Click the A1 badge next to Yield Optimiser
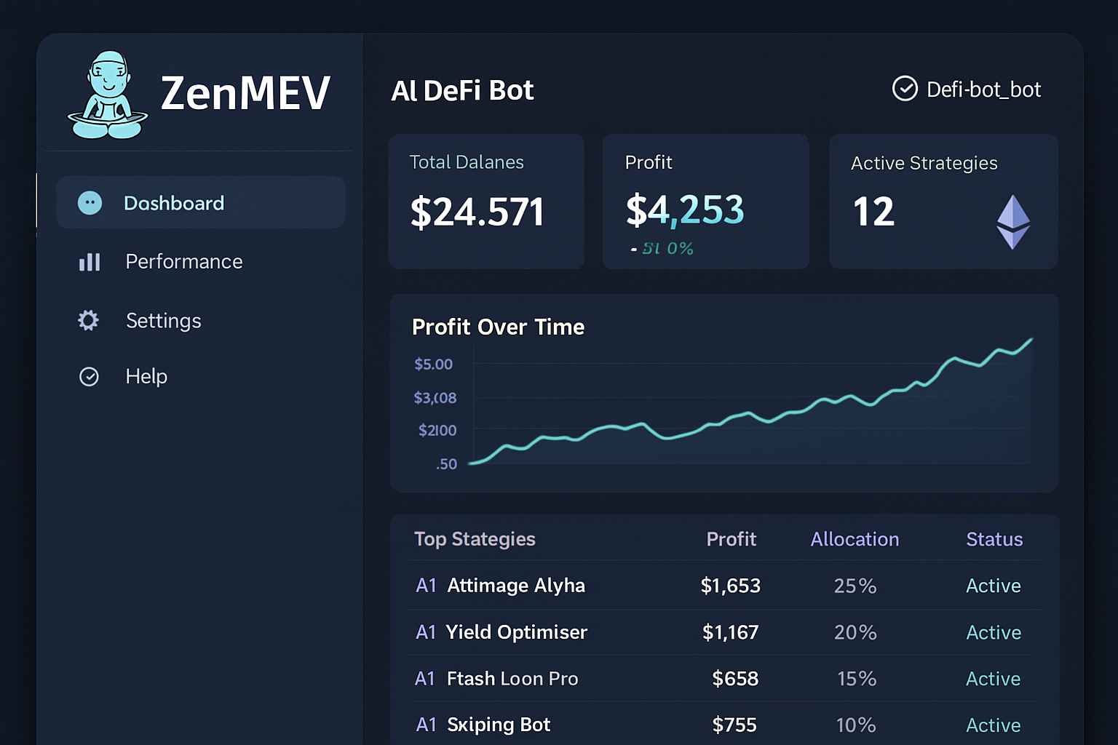The height and width of the screenshot is (745, 1118). point(427,632)
